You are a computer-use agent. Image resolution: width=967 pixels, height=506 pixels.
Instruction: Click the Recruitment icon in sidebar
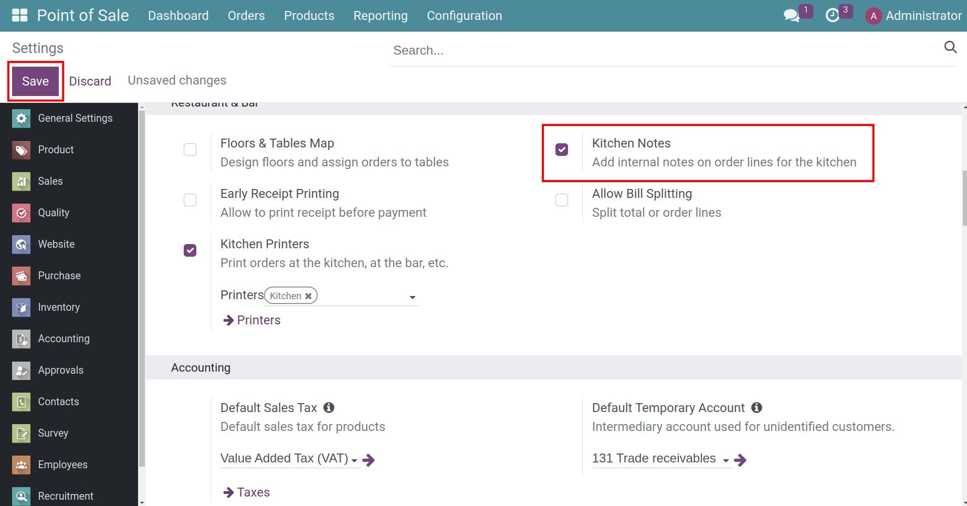(21, 496)
